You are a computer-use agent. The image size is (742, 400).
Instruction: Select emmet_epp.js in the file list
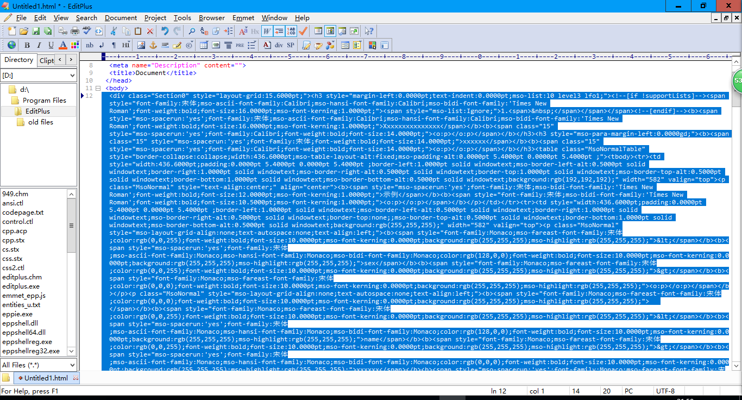coord(24,296)
